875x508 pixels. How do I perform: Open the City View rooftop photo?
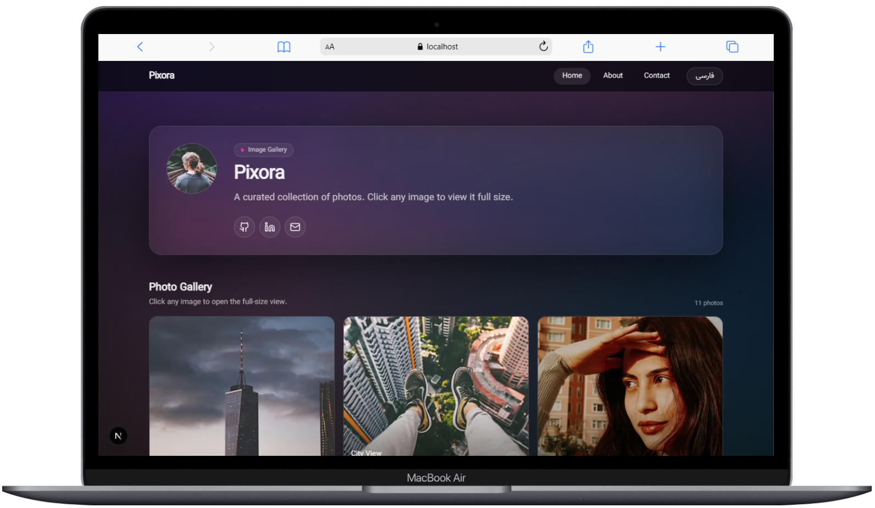coord(436,386)
